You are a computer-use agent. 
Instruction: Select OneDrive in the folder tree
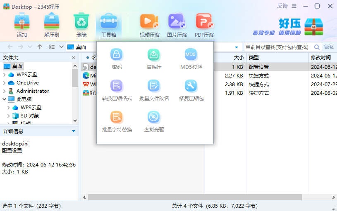point(24,83)
